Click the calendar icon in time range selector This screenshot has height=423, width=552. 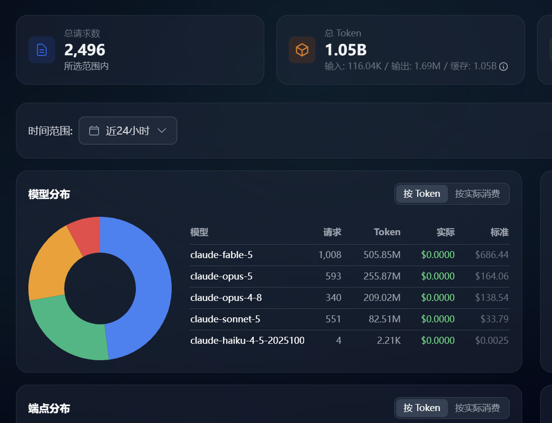click(x=94, y=131)
